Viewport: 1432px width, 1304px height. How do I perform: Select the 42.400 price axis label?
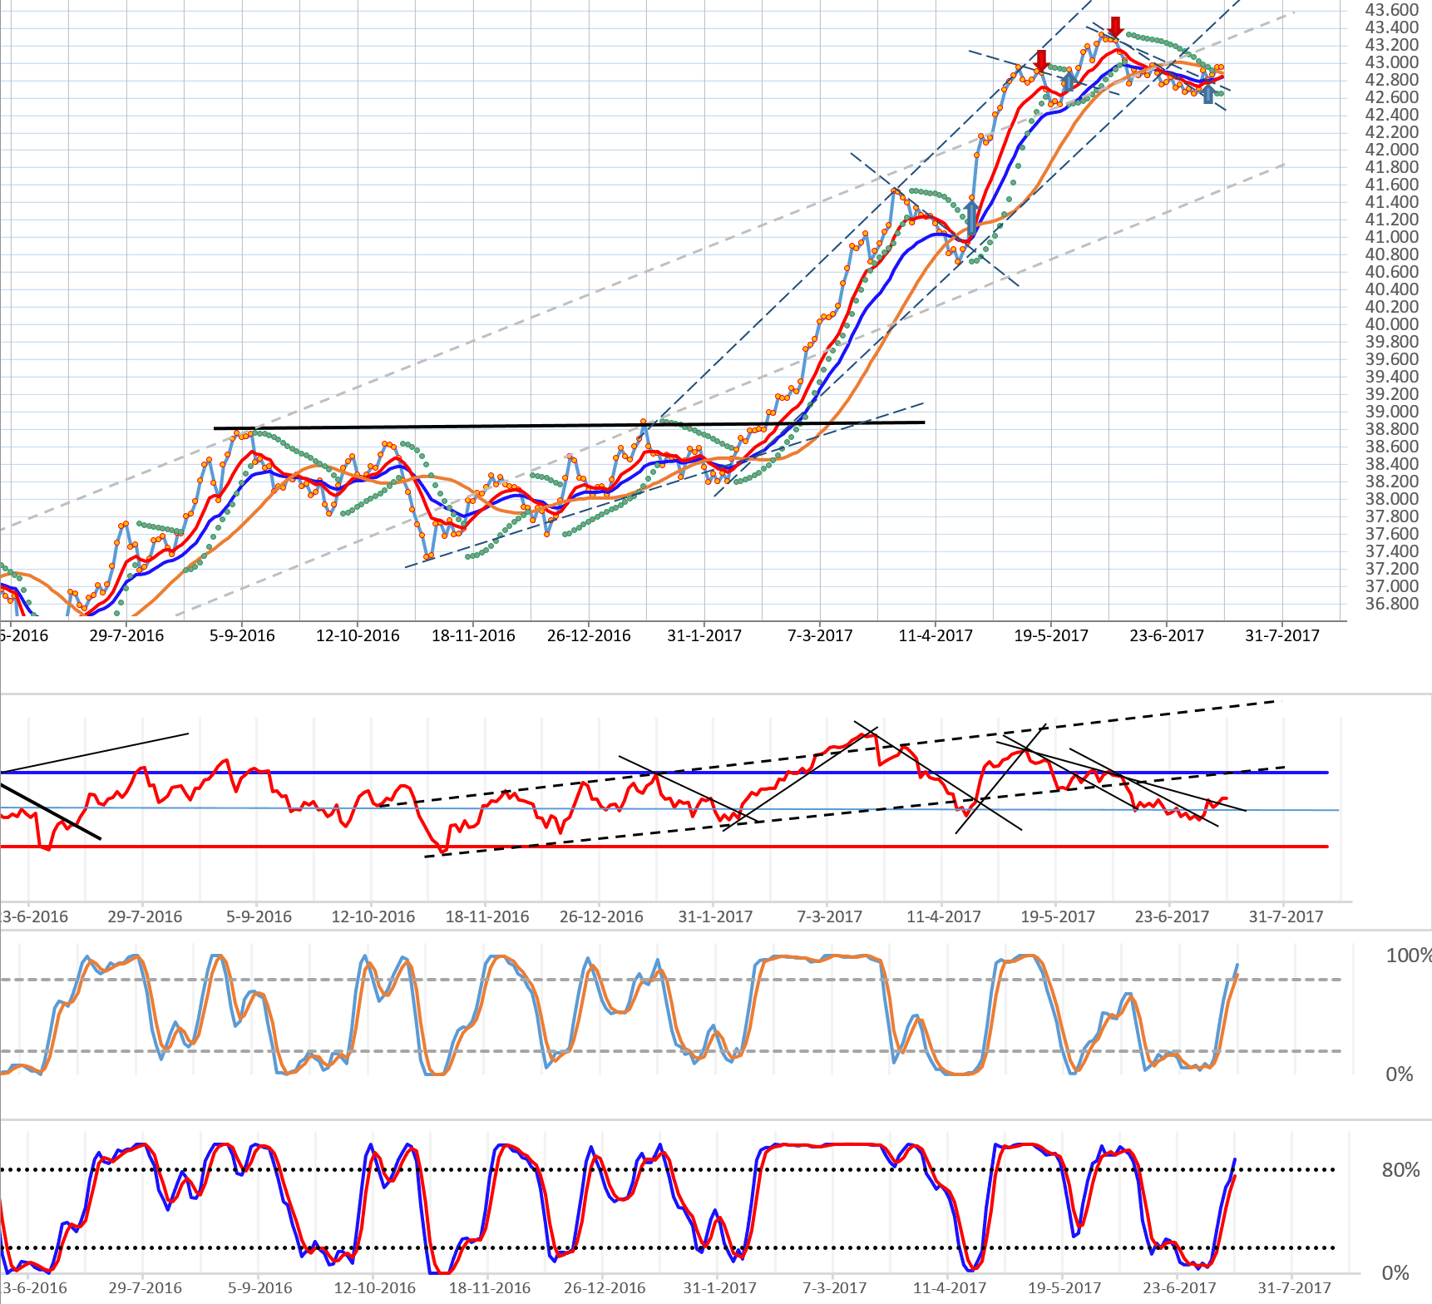click(1392, 115)
